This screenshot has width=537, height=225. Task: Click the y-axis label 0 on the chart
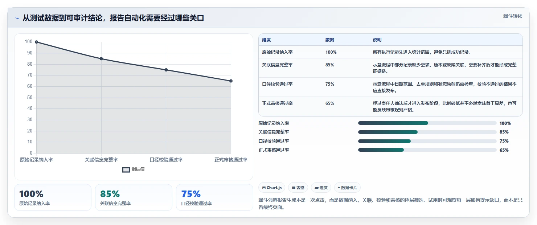coord(31,153)
